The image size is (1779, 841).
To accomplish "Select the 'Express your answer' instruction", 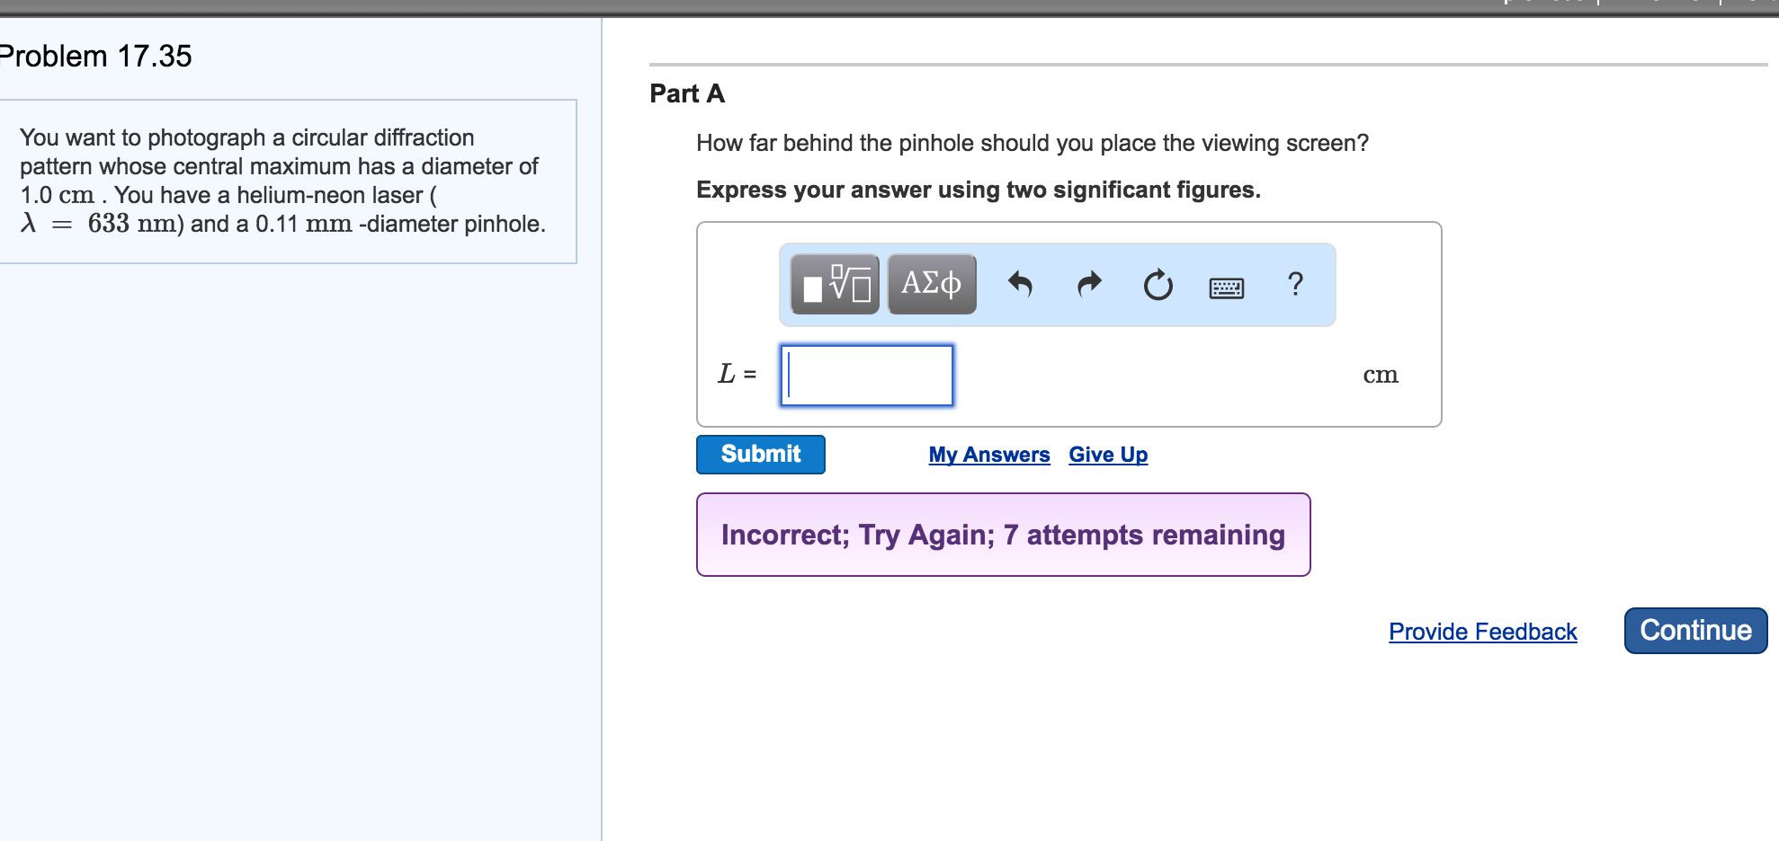I will [x=979, y=190].
